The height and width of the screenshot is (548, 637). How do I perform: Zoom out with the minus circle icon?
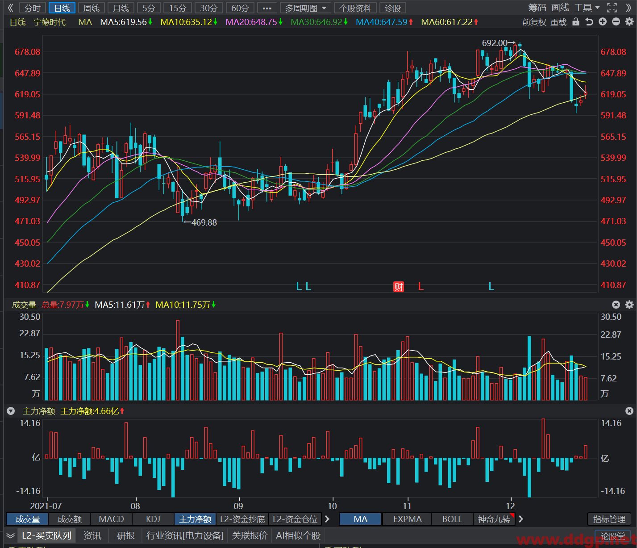[x=616, y=21]
